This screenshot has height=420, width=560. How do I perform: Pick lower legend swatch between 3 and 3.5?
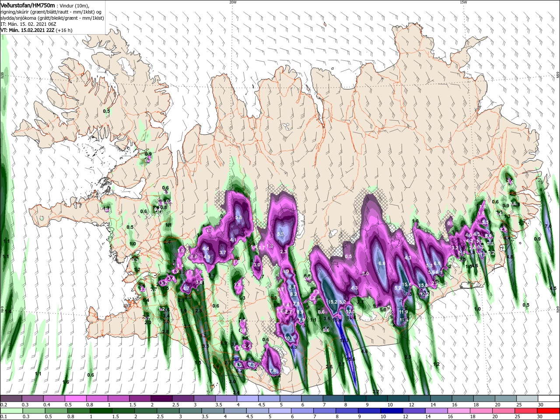click(191, 411)
